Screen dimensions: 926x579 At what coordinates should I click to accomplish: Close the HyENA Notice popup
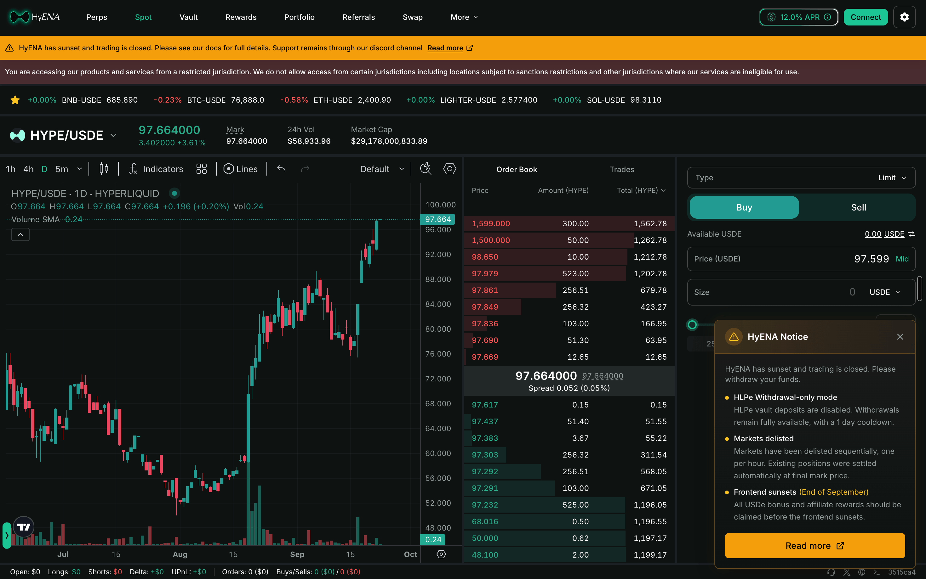pos(900,337)
